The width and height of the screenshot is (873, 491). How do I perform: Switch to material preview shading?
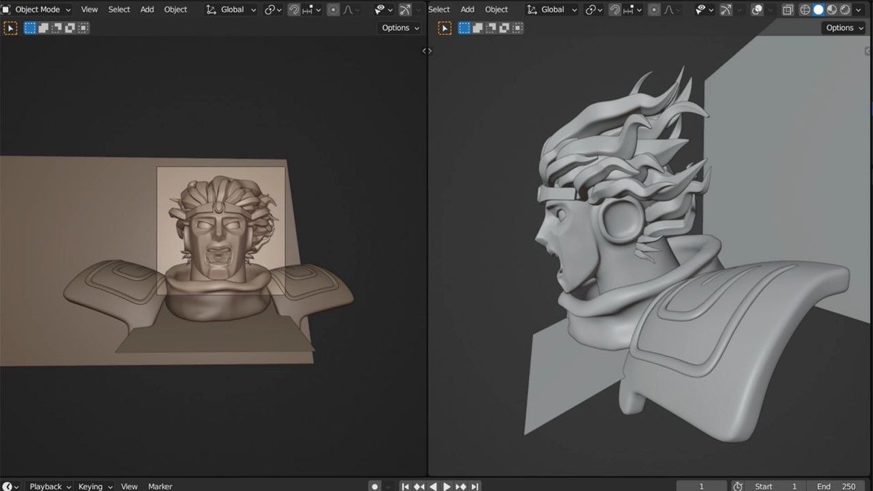coord(832,9)
